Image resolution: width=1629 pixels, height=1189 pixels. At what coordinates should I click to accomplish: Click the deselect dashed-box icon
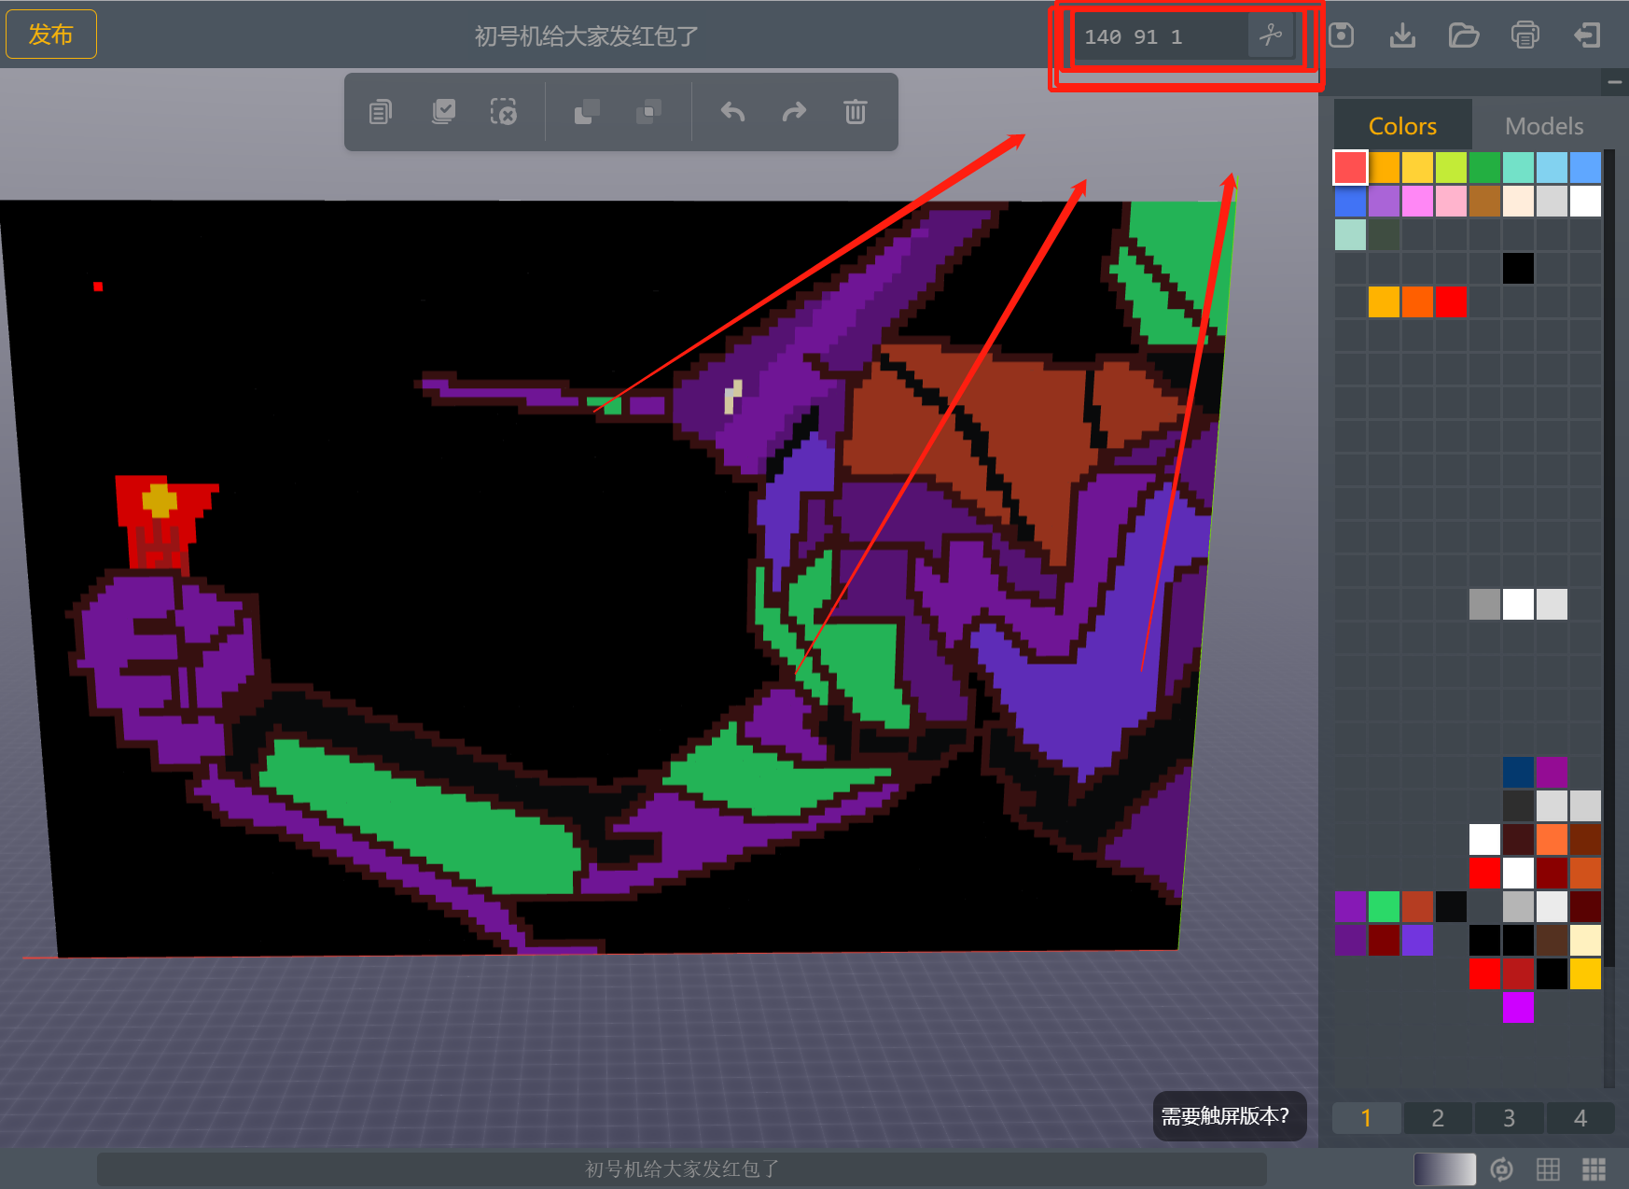pyautogui.click(x=504, y=112)
